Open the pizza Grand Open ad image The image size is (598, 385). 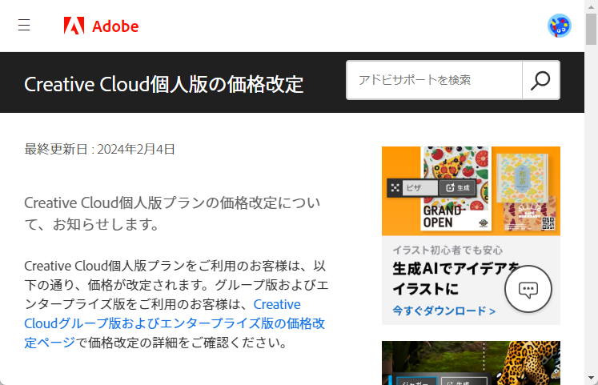pyautogui.click(x=471, y=191)
